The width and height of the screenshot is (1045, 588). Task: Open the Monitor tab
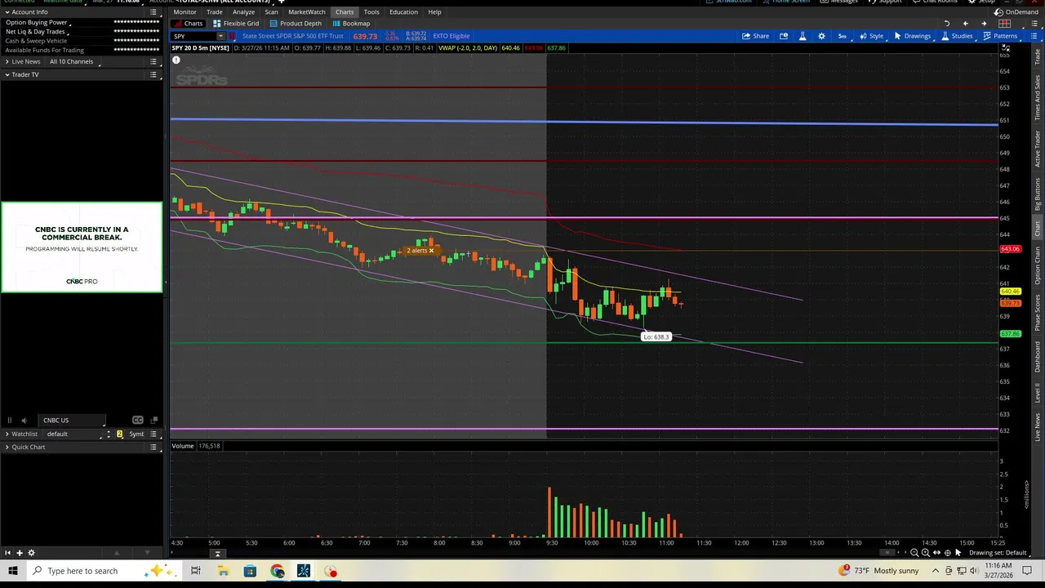[185, 11]
